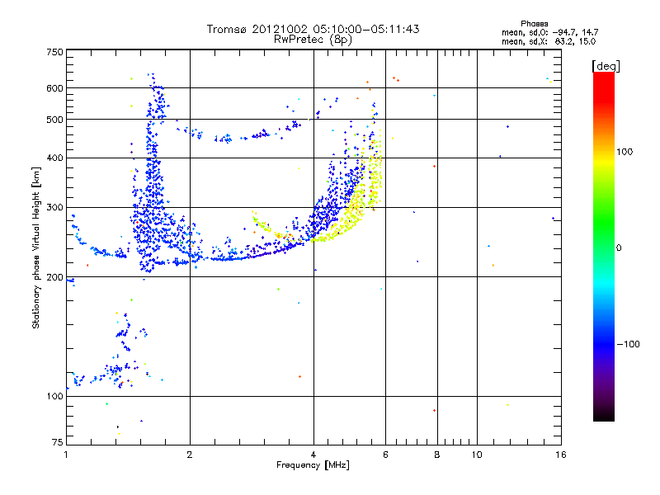Click y-axis tick label 400
Image resolution: width=660 pixels, height=495 pixels.
(54, 158)
